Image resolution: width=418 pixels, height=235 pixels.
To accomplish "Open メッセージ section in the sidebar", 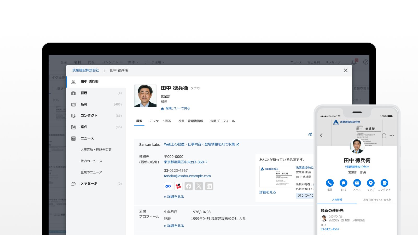I will click(x=96, y=184).
